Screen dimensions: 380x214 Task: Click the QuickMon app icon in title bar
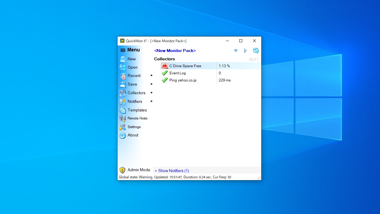(122, 41)
